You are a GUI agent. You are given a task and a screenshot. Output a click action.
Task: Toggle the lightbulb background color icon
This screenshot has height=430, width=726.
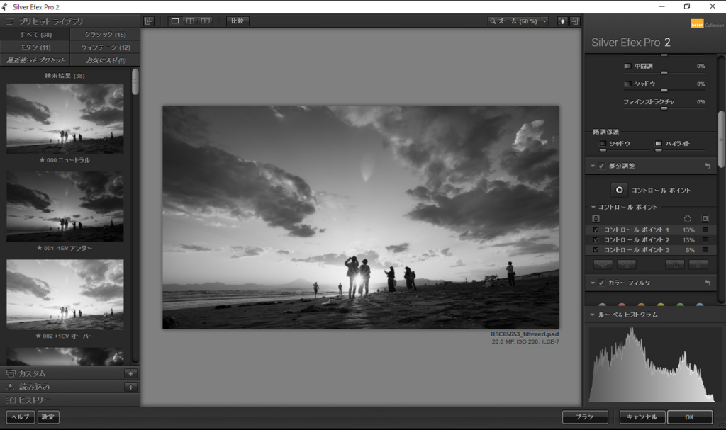562,21
